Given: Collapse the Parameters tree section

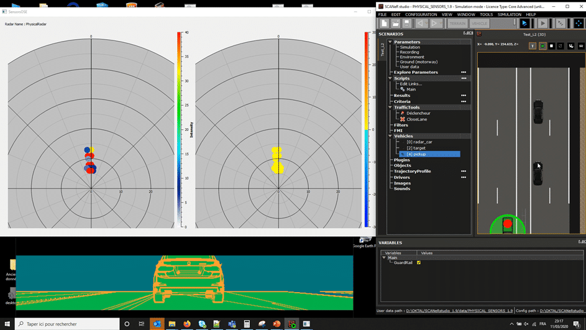Looking at the screenshot, I should [390, 42].
